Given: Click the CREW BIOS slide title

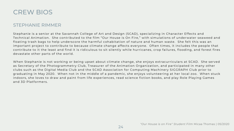Looking at the screenshot, I should pos(33,12).
